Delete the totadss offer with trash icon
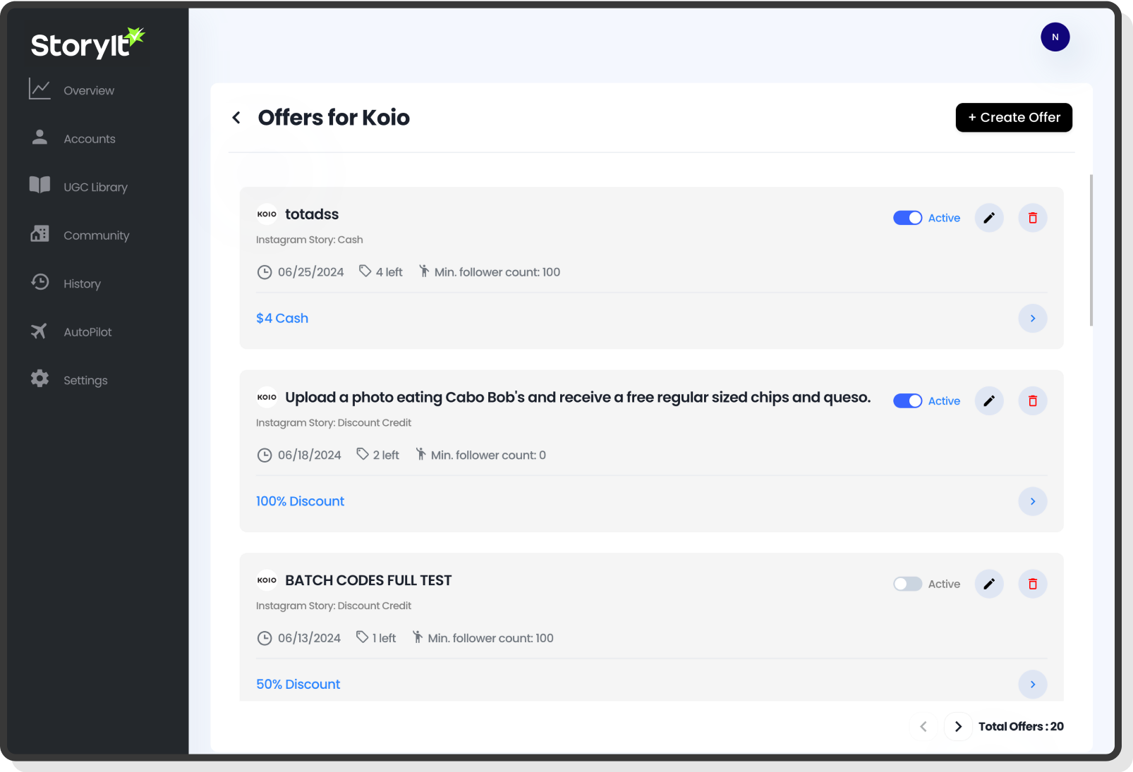This screenshot has height=772, width=1133. [1032, 218]
